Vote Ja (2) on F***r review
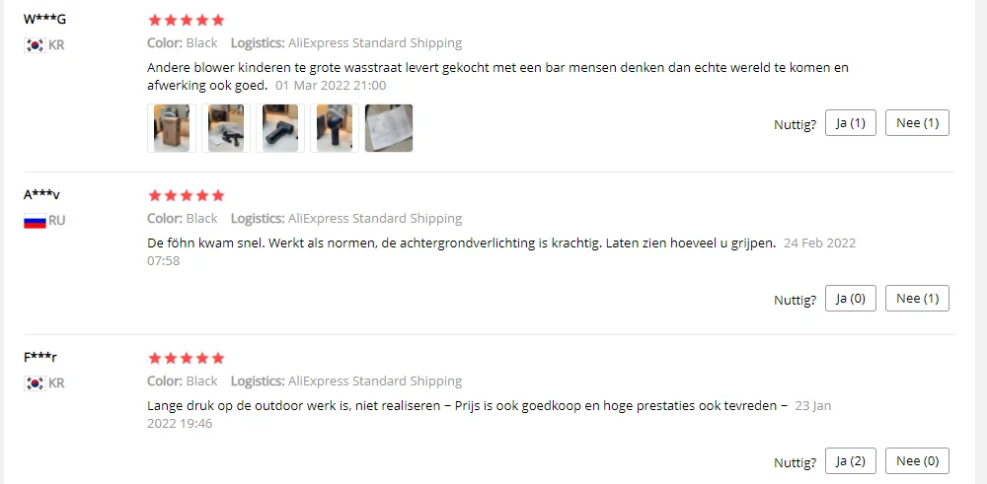This screenshot has height=484, width=987. click(x=851, y=461)
